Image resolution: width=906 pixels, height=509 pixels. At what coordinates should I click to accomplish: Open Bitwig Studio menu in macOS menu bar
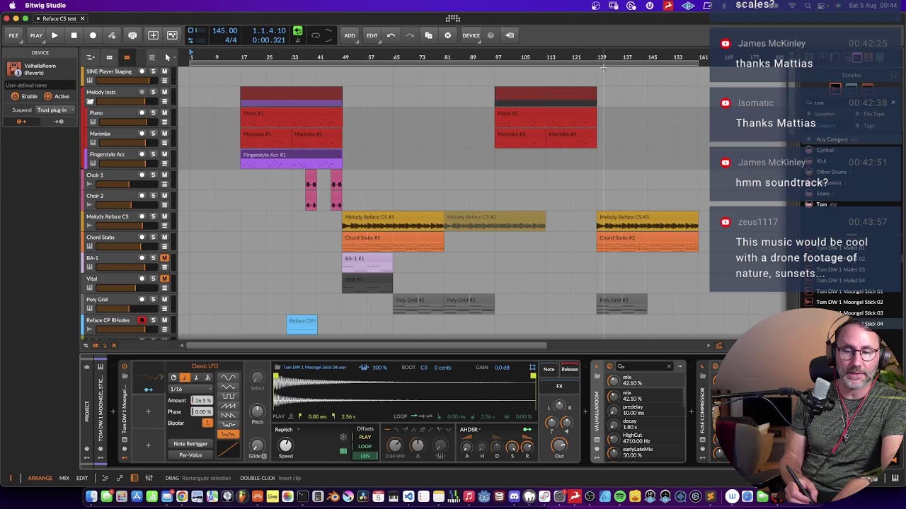point(45,6)
